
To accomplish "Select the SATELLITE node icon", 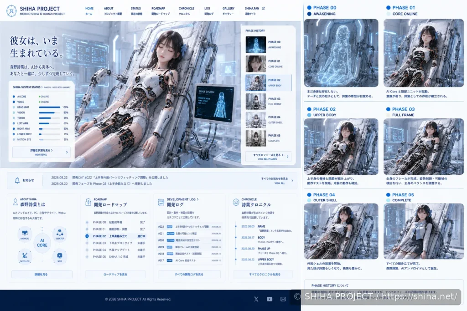I will pyautogui.click(x=25, y=256).
